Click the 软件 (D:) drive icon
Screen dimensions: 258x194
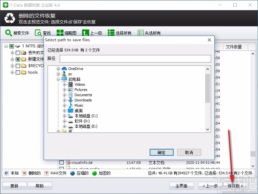(x=71, y=121)
